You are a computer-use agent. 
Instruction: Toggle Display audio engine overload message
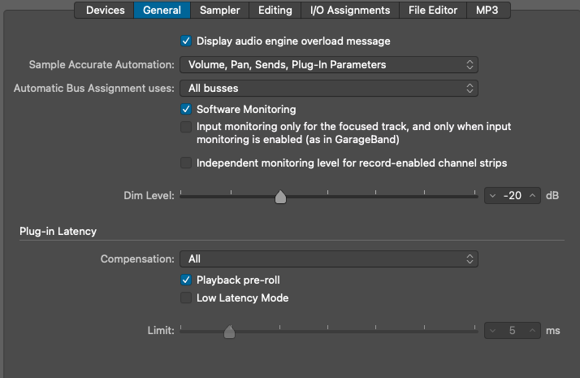186,41
